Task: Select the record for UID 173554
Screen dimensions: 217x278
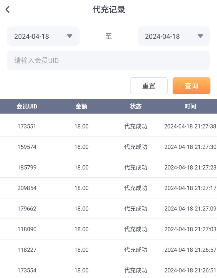Action: (27, 270)
